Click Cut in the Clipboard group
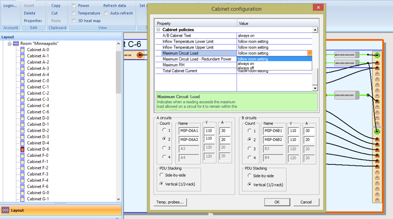This screenshot has height=219, width=393. (54, 13)
